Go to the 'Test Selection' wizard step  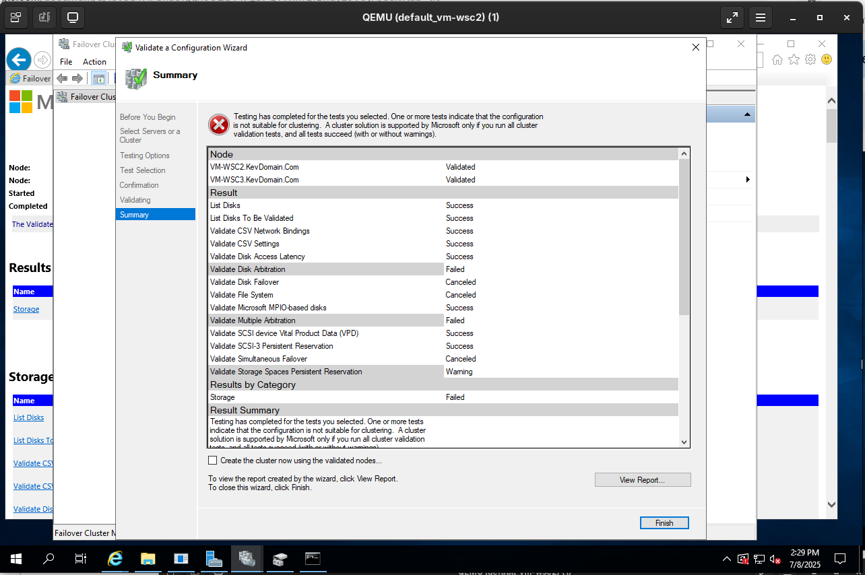[143, 170]
